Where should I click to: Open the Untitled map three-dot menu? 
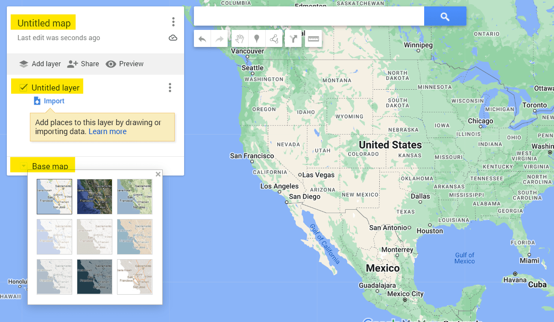click(173, 22)
